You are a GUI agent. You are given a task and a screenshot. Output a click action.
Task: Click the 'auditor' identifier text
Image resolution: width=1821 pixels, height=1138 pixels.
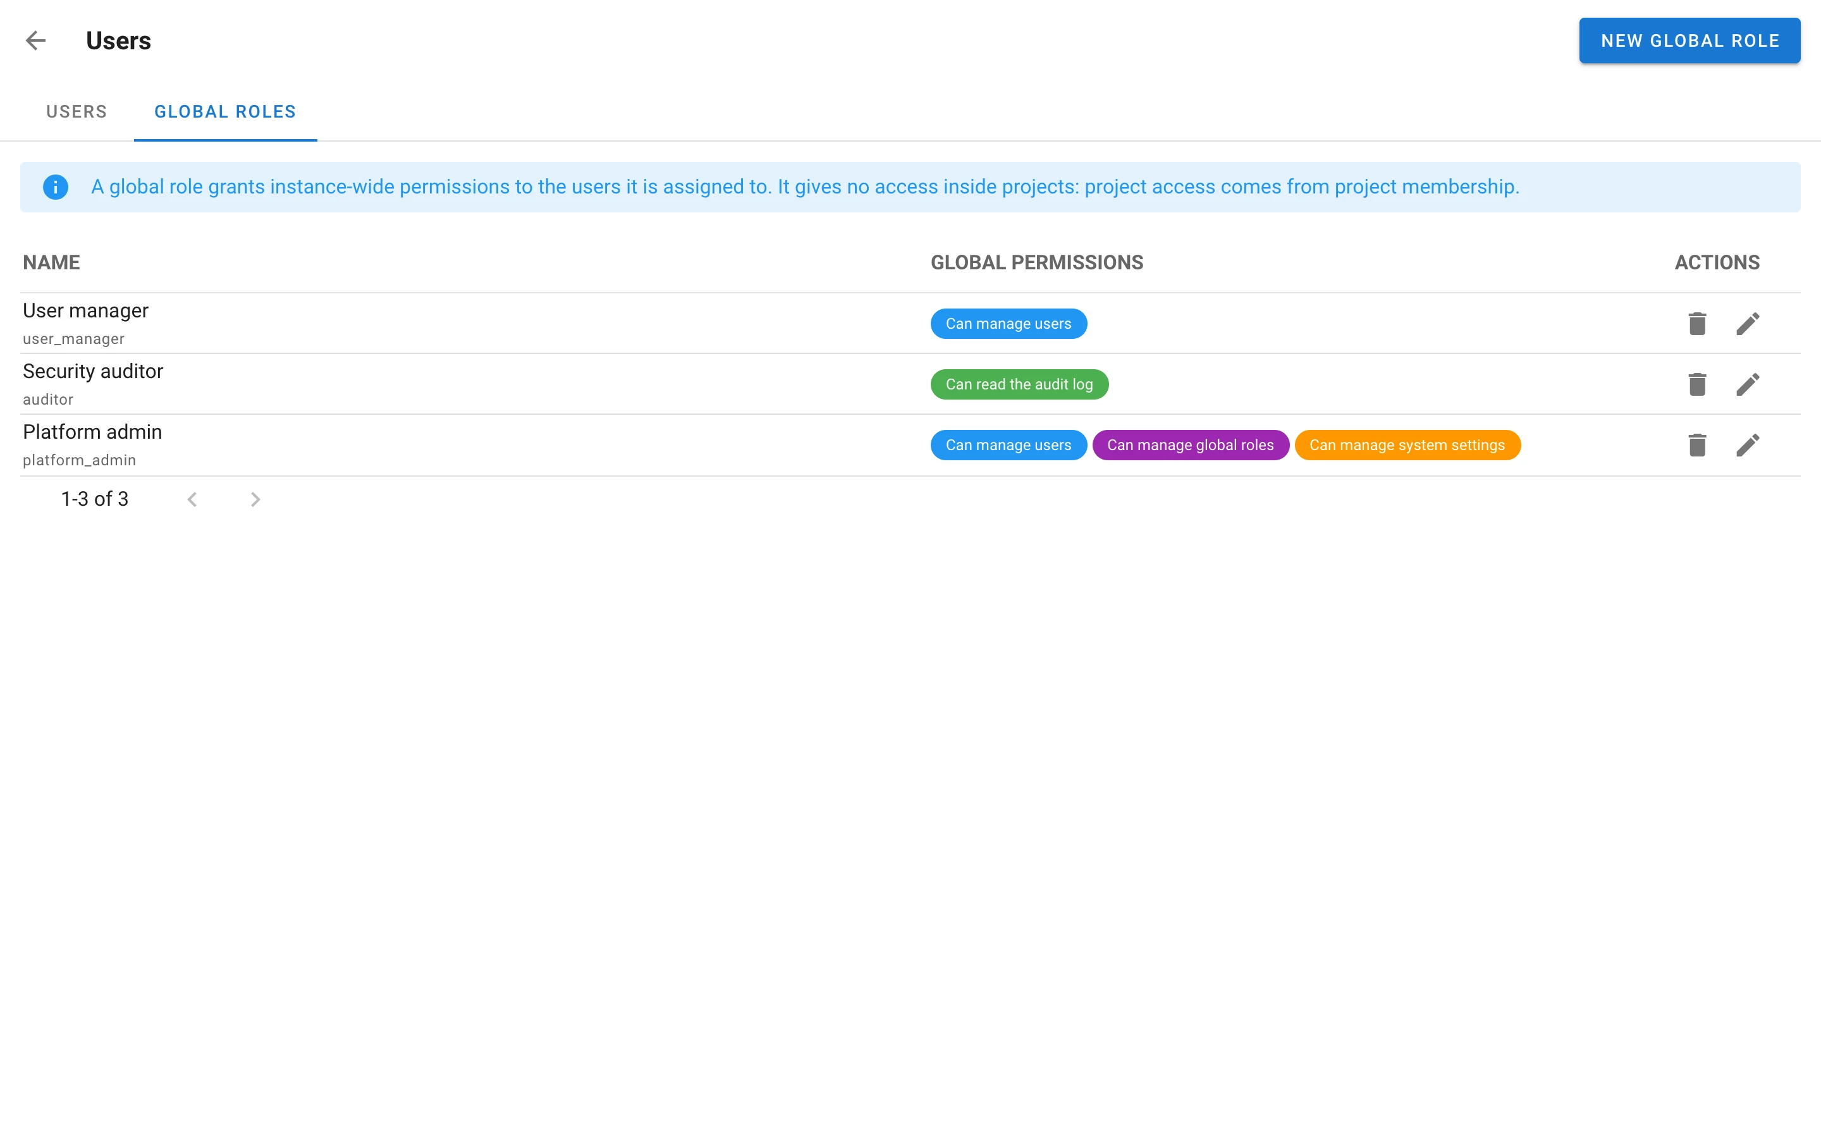coord(48,400)
